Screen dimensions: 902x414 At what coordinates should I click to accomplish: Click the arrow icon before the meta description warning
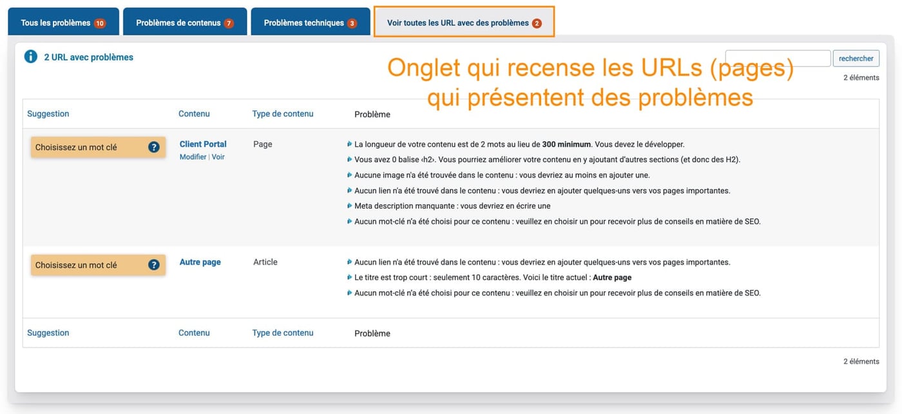click(349, 205)
